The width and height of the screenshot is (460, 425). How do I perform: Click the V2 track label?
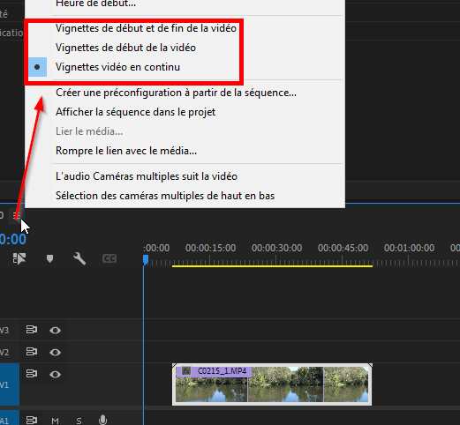(x=4, y=352)
